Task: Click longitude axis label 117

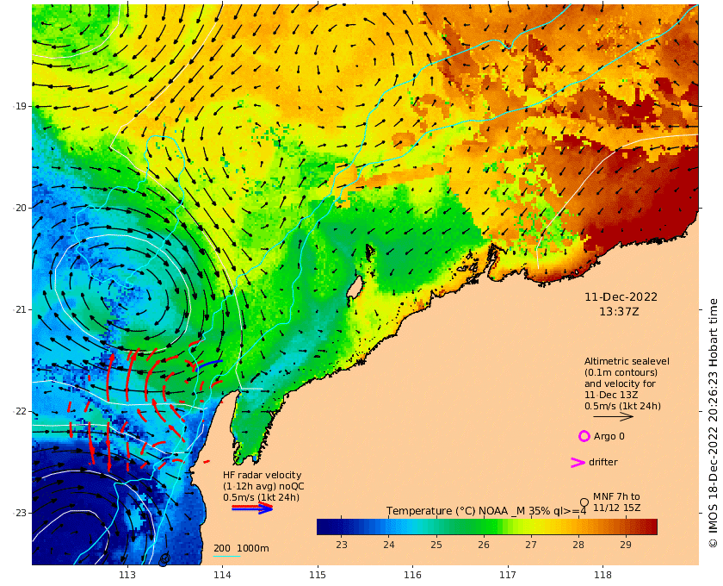Action: (508, 575)
